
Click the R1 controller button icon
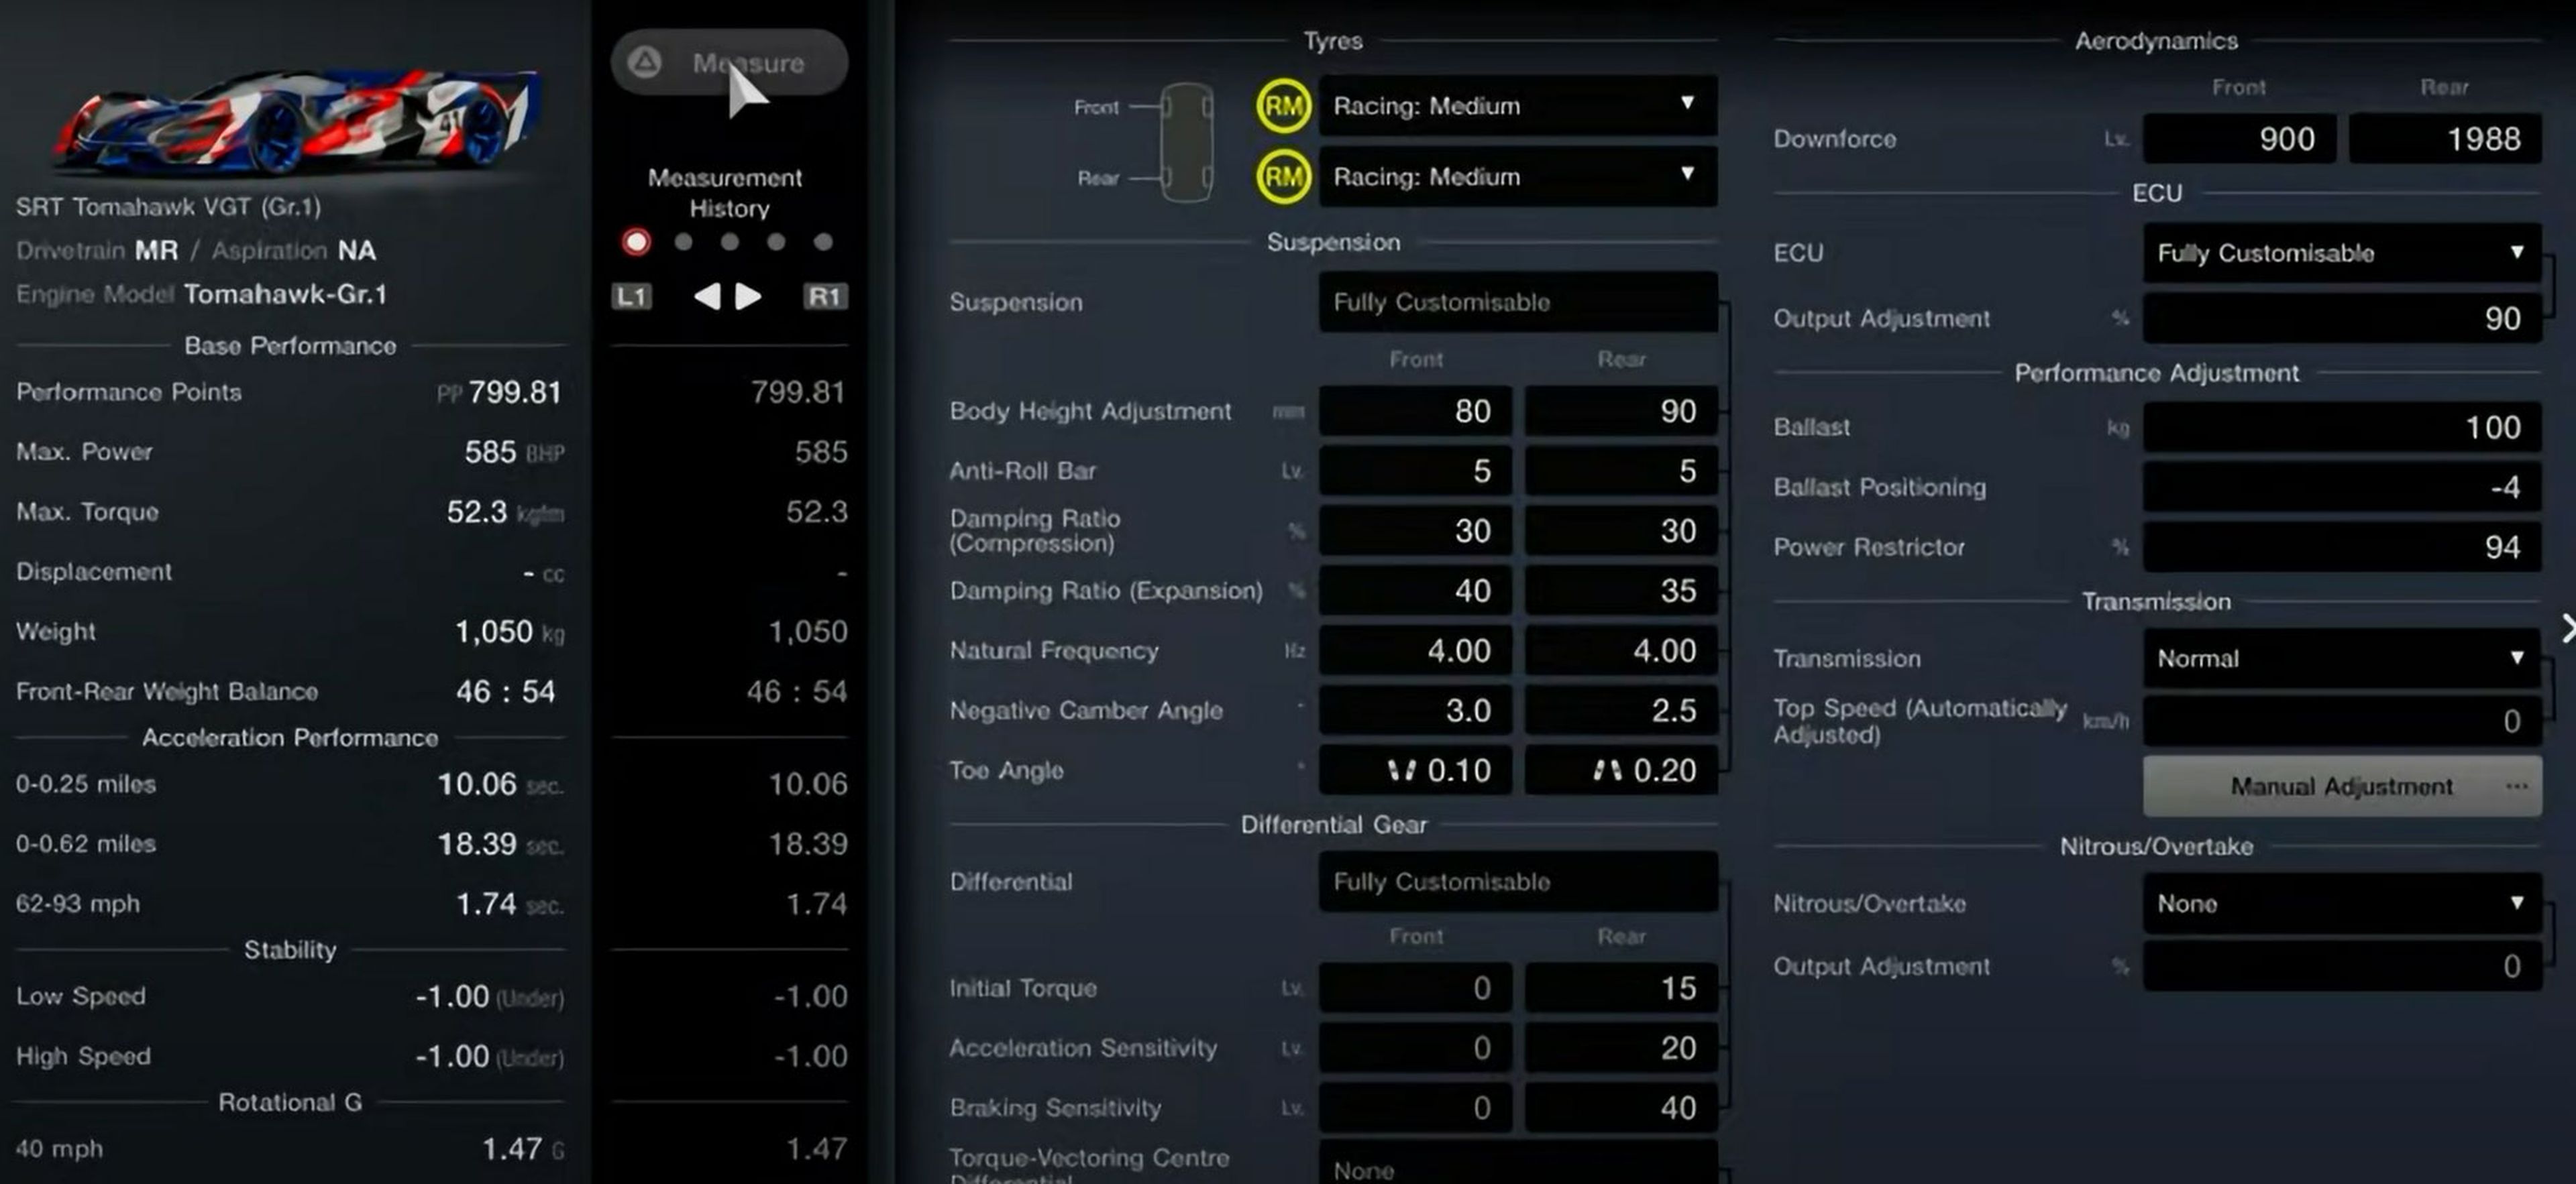click(x=823, y=296)
